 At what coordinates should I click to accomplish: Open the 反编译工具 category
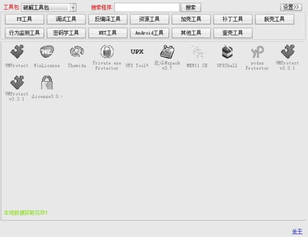click(x=108, y=19)
